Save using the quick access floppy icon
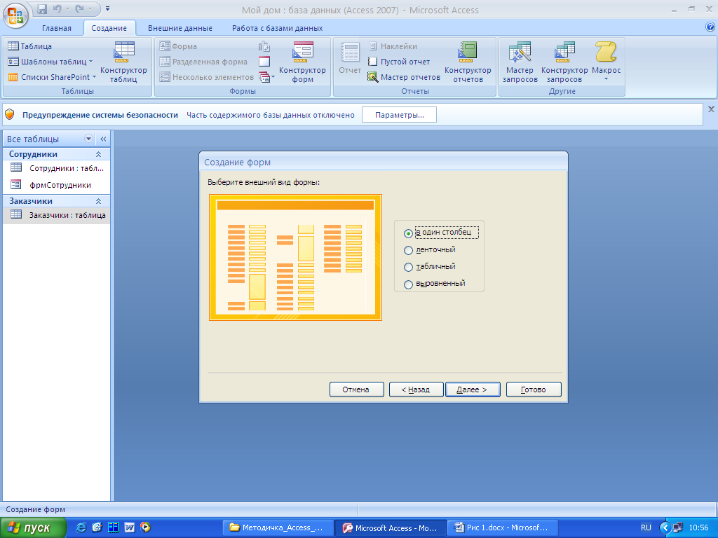 [42, 9]
